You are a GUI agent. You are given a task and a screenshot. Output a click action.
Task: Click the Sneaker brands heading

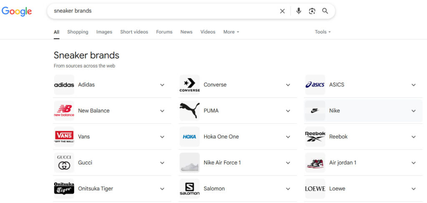point(86,55)
